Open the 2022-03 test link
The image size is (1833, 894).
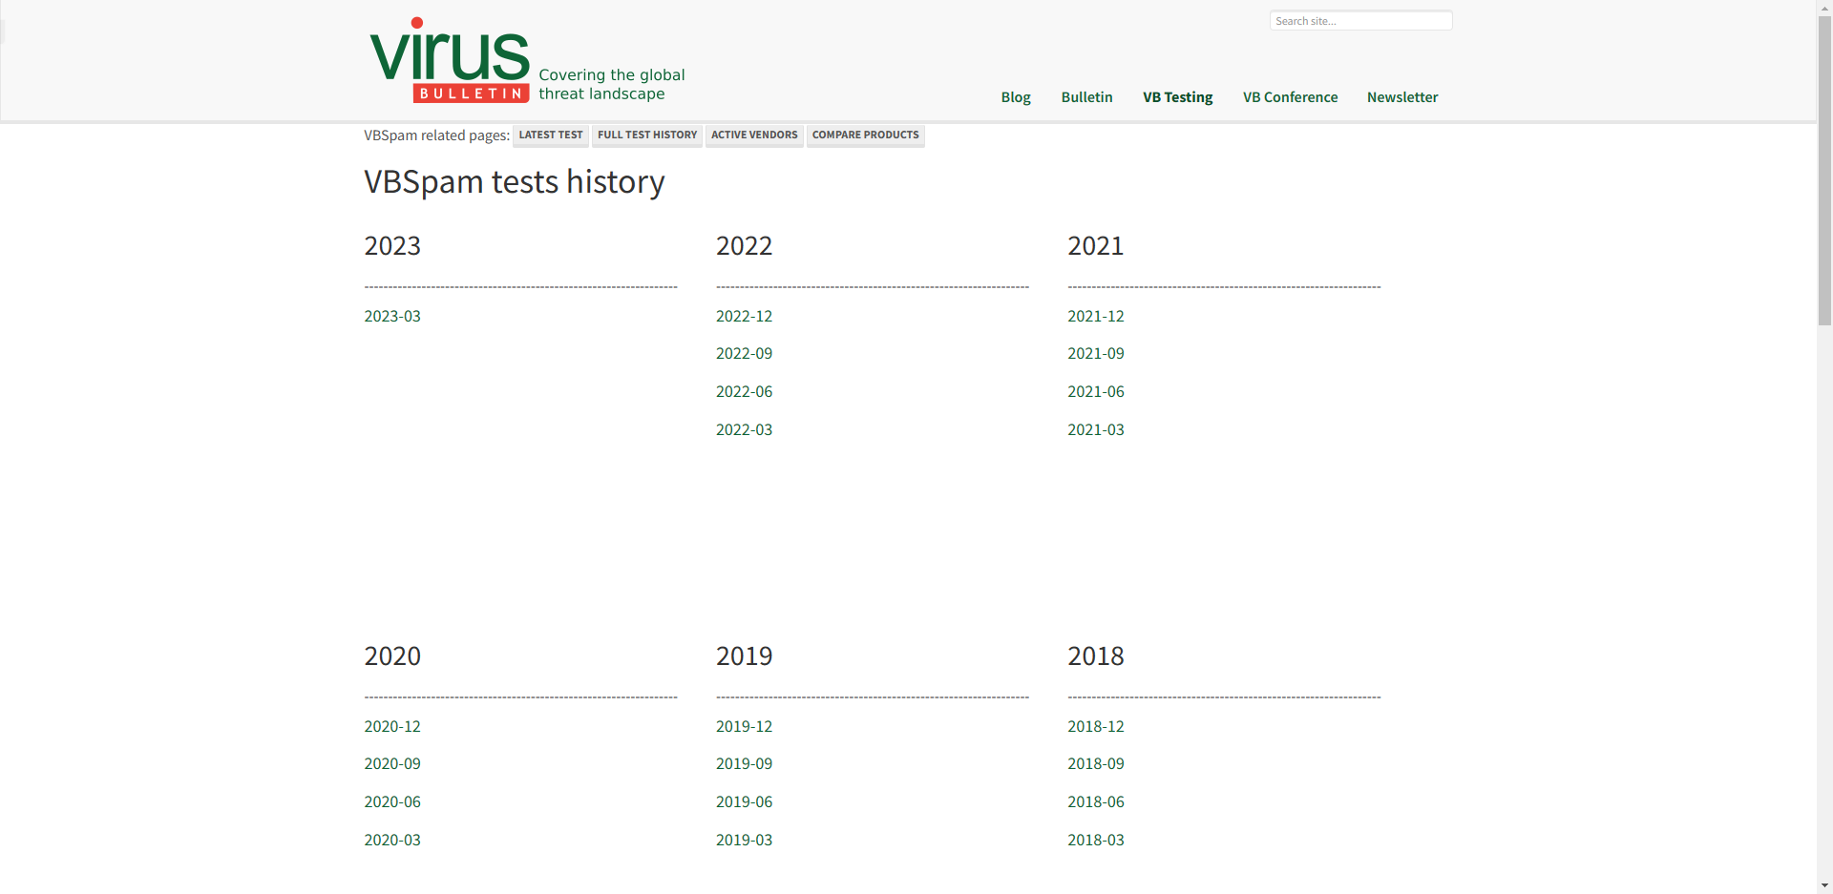point(744,429)
